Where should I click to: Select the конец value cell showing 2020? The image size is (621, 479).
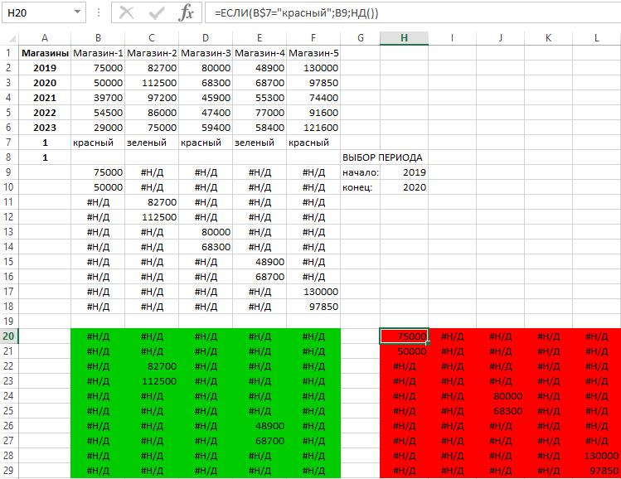[x=404, y=187]
